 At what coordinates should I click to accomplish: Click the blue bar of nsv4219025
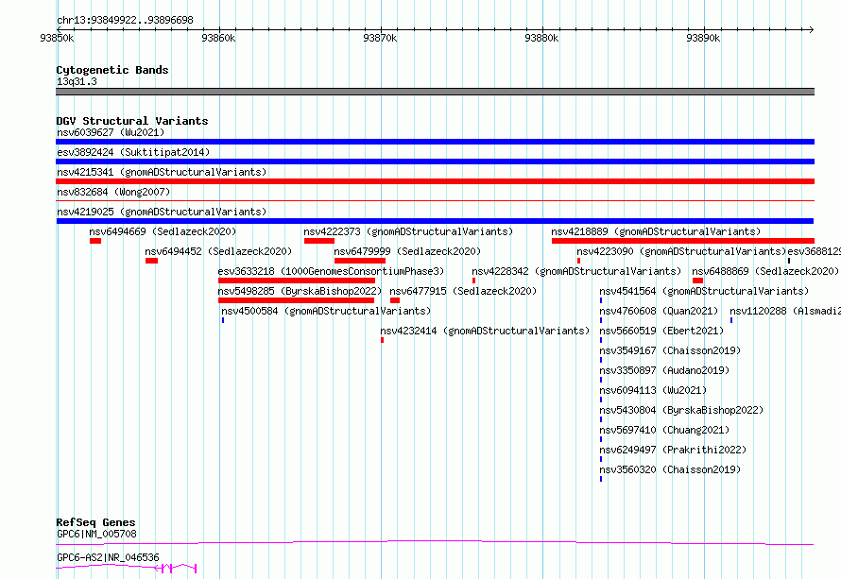click(435, 221)
